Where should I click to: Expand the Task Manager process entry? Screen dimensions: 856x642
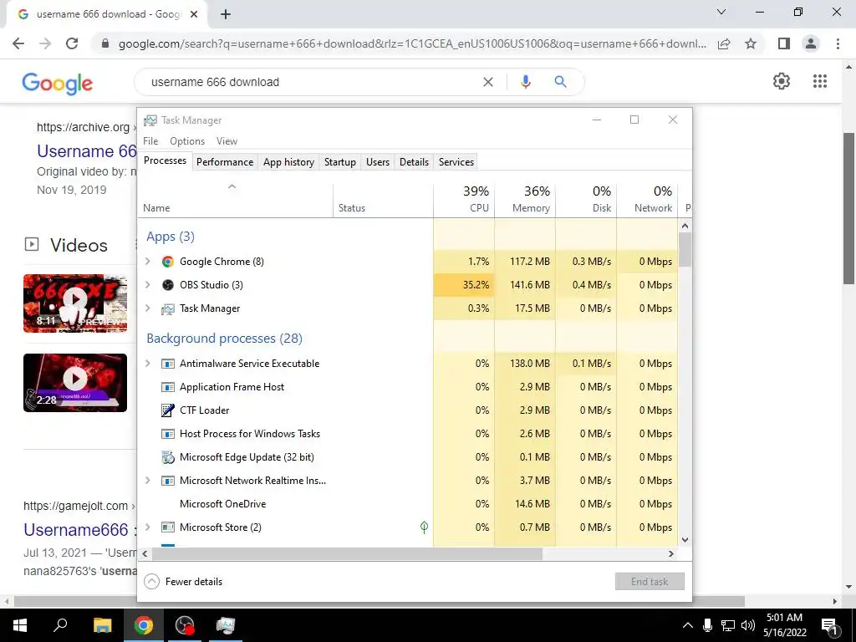tap(147, 308)
